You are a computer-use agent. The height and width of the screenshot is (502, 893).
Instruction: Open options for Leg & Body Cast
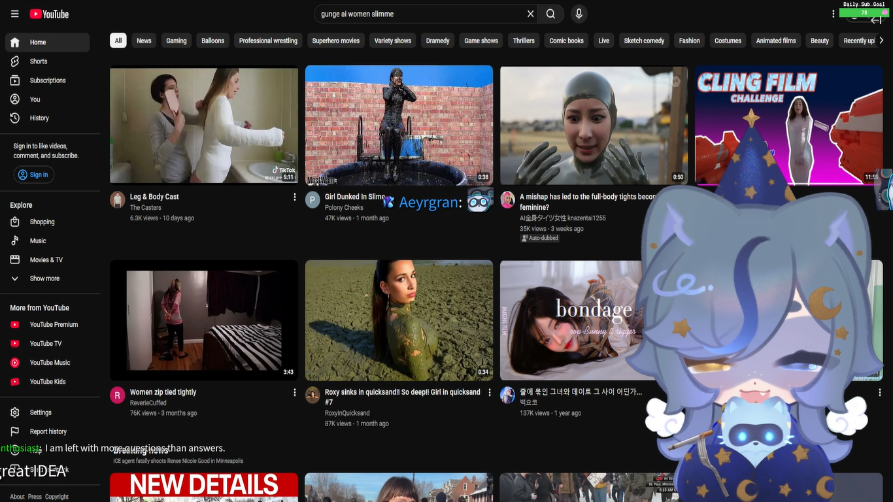pos(295,197)
